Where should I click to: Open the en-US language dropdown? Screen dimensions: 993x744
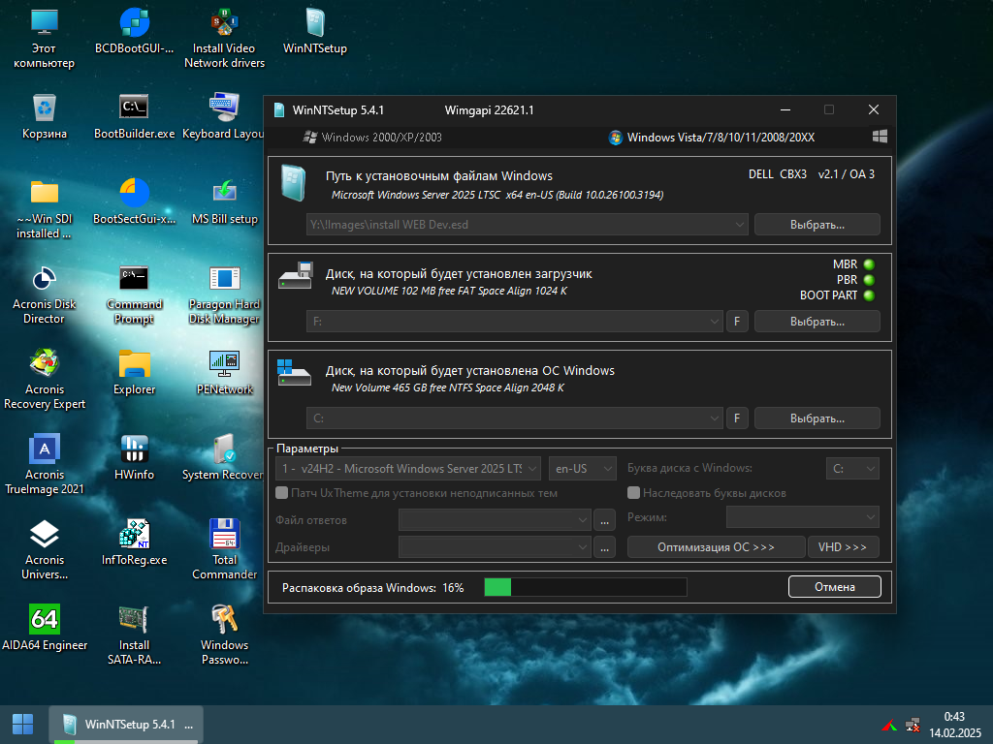582,469
